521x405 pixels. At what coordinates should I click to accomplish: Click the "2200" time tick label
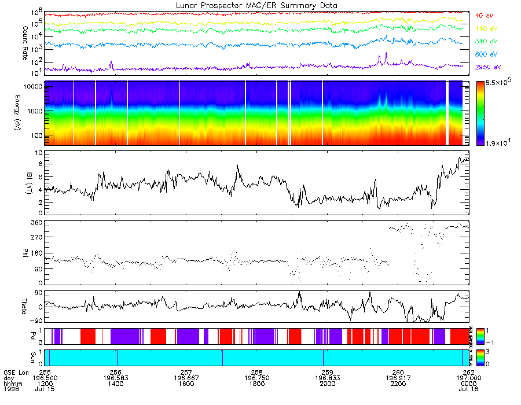398,384
